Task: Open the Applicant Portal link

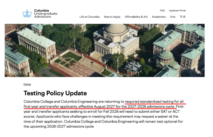Action: (x=177, y=11)
